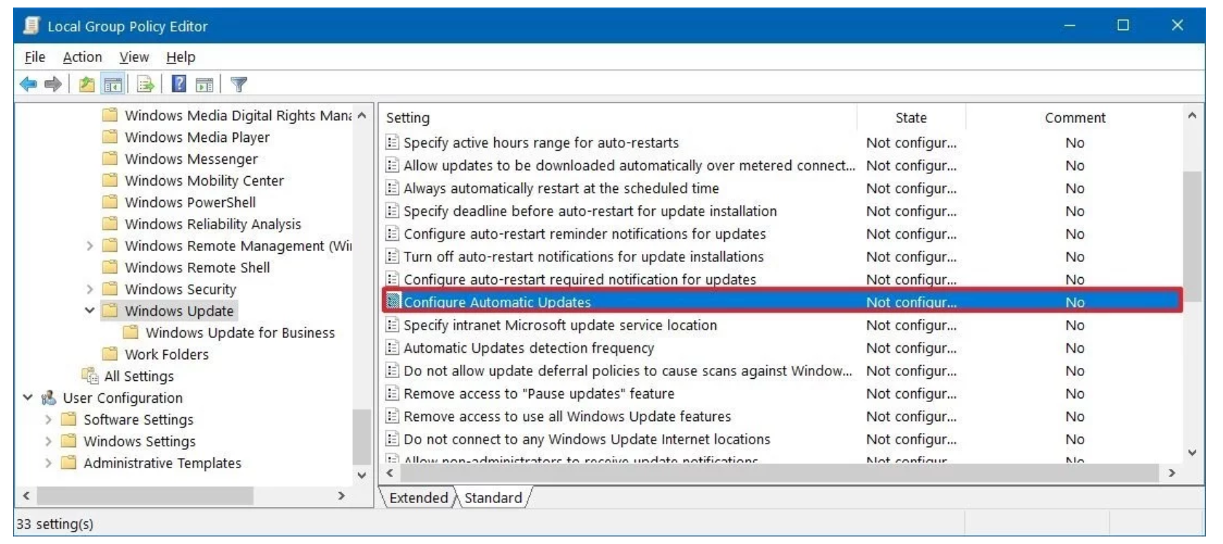Collapse the Windows Update tree node
The image size is (1223, 544).
pyautogui.click(x=90, y=311)
